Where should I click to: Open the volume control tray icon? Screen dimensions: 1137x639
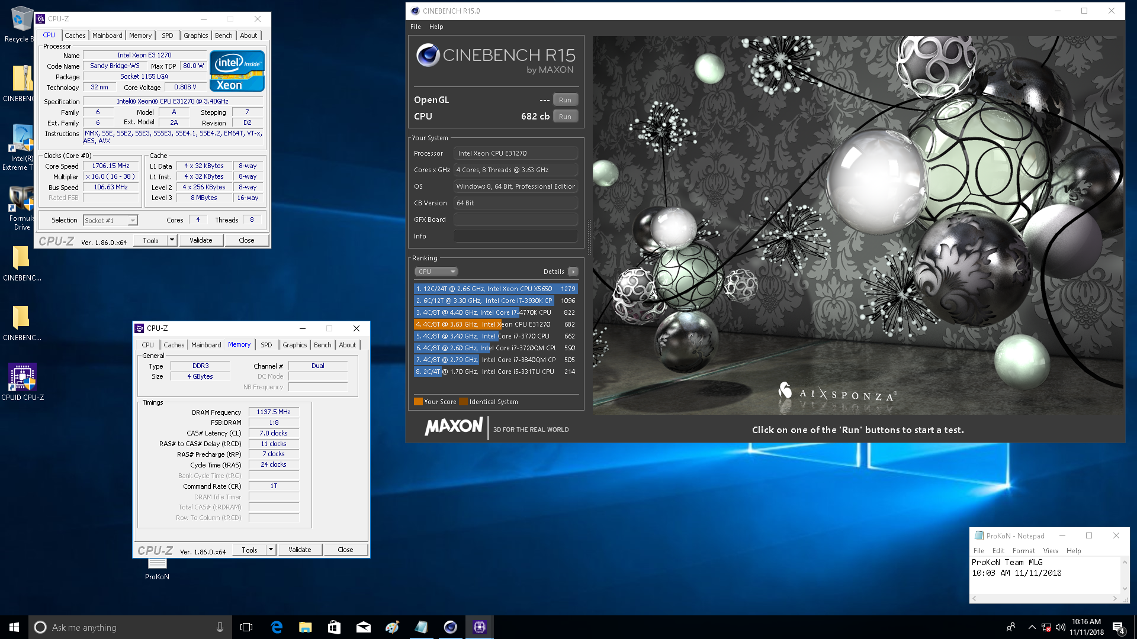(1060, 627)
